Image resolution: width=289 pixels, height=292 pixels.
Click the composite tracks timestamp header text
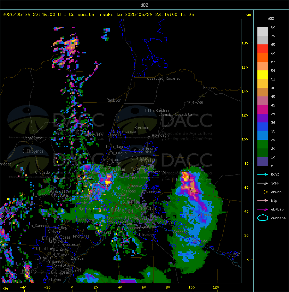[98, 15]
